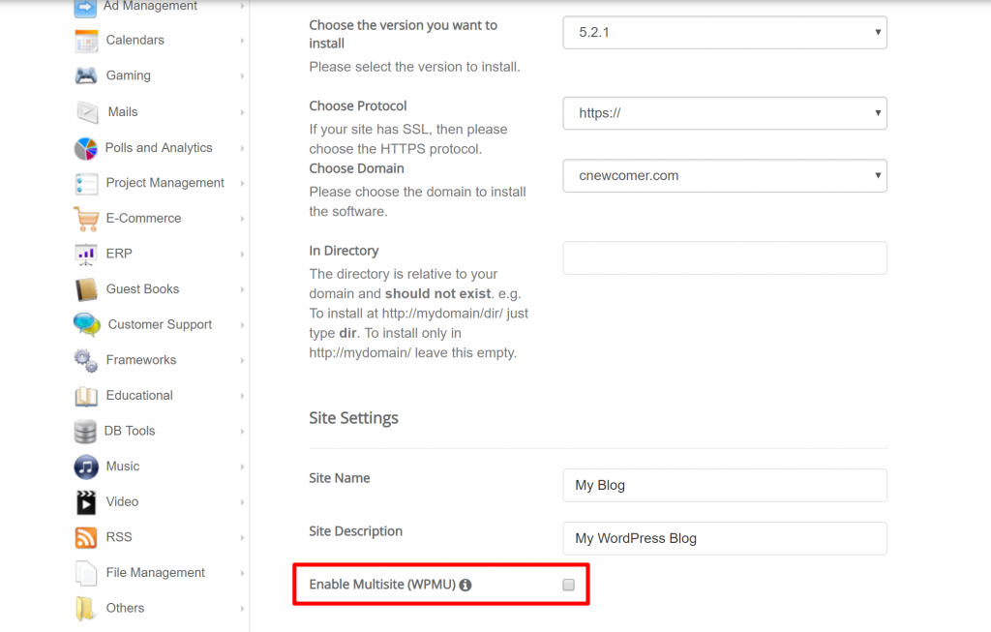Screen dimensions: 991x632
Task: Click the Music note icon
Action: click(86, 466)
